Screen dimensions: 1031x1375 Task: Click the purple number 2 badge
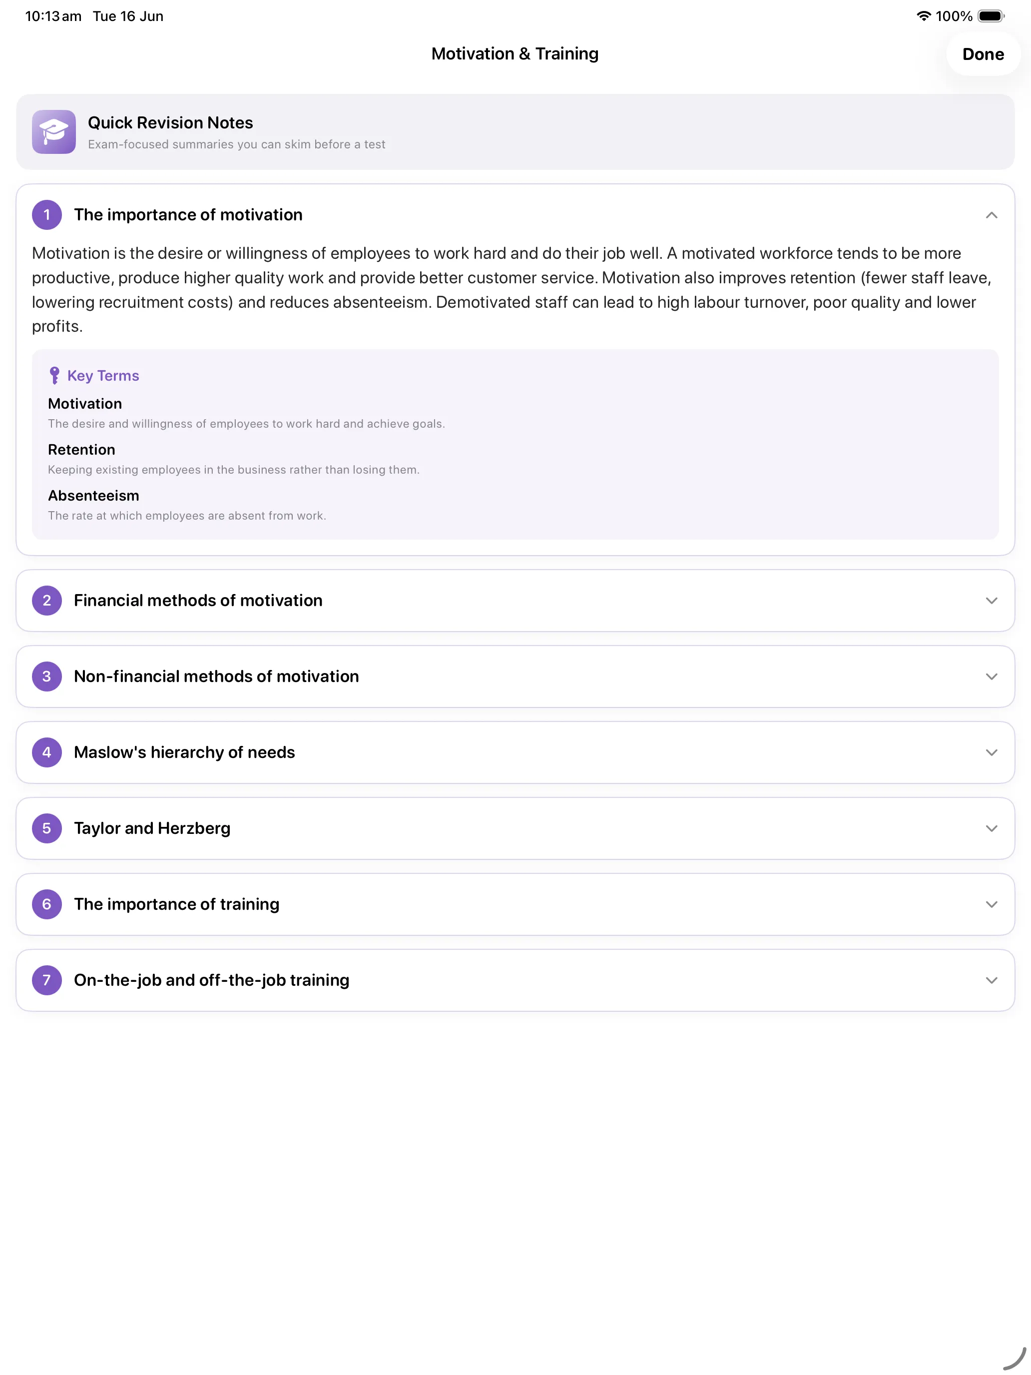[46, 601]
